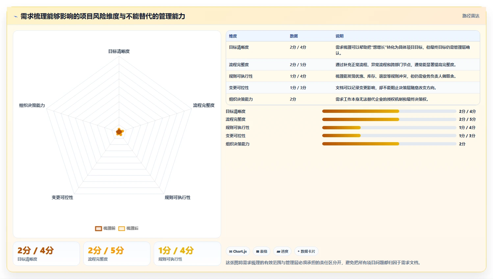Image resolution: width=493 pixels, height=279 pixels.
Task: Toggle the 梳理后 legend swatch
Action: (121, 228)
